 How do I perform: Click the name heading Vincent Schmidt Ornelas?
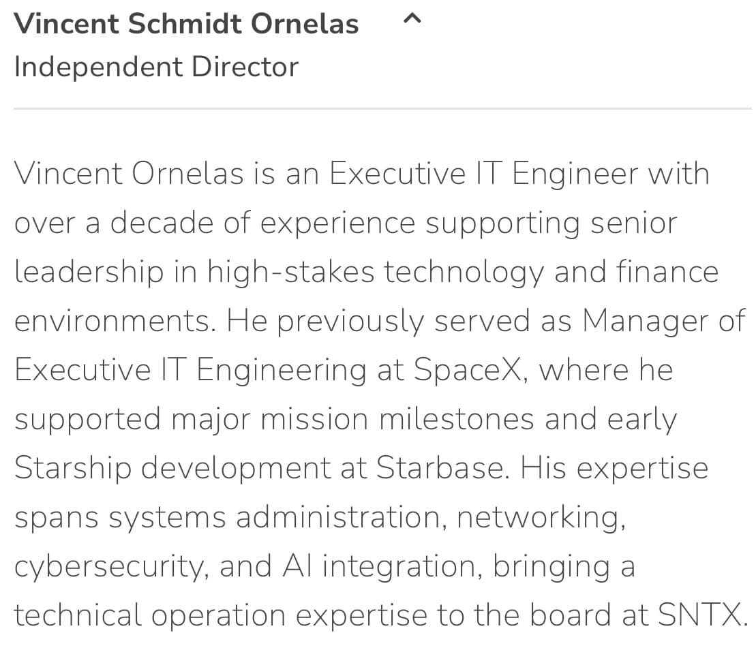point(186,24)
